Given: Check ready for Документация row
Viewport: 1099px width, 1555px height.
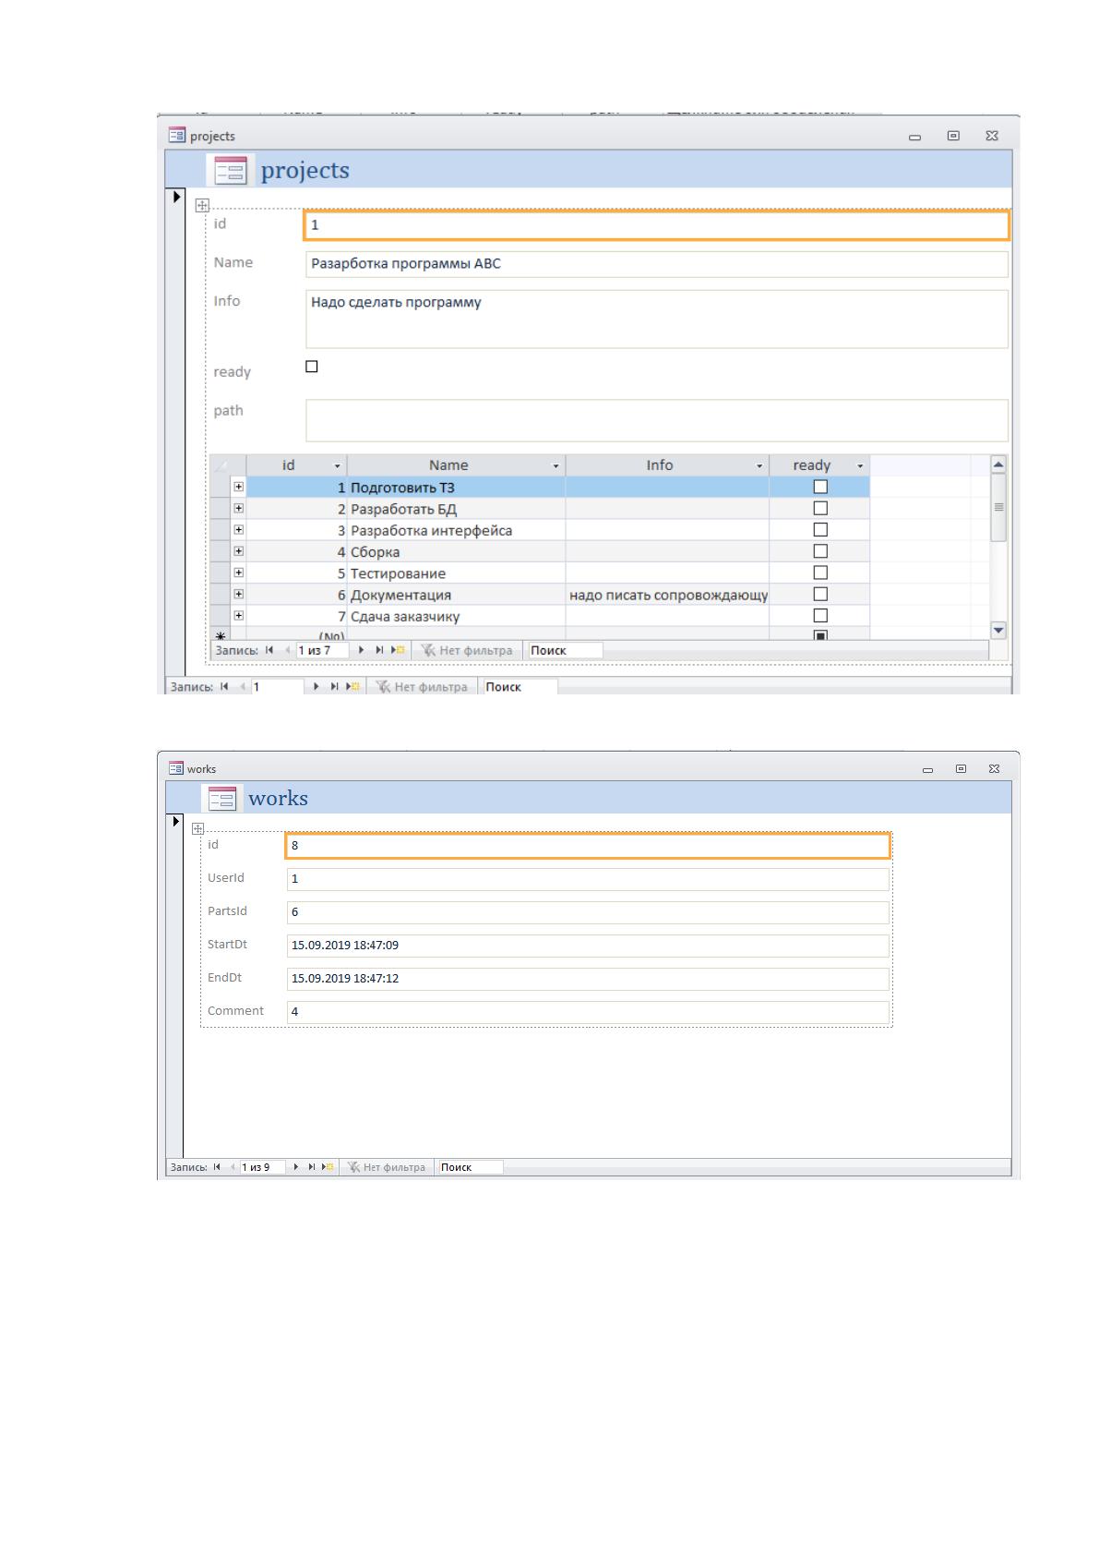Looking at the screenshot, I should tap(819, 595).
